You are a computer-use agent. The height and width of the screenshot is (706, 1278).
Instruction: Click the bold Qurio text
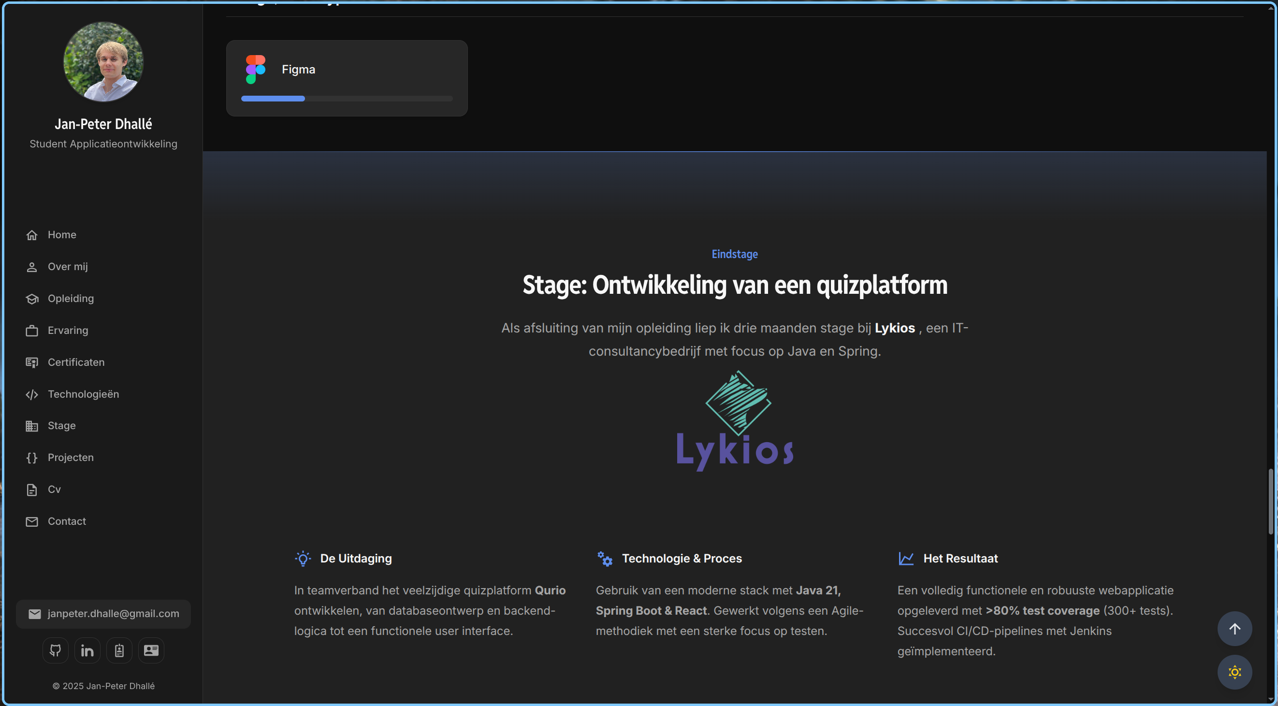coord(550,591)
